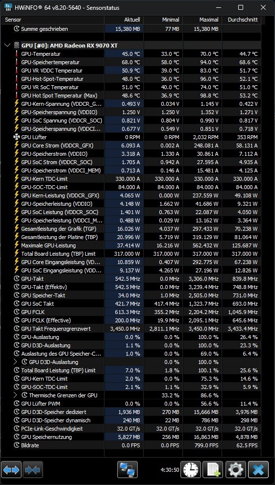275x485 pixels.
Task: Click lightning icon of Gesamtleistung der Grafik (TGP)
Action: click(x=17, y=229)
